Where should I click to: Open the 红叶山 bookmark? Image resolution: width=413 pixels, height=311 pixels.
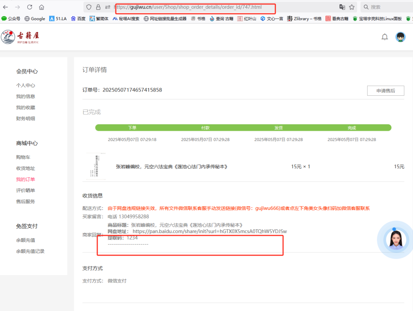247,19
